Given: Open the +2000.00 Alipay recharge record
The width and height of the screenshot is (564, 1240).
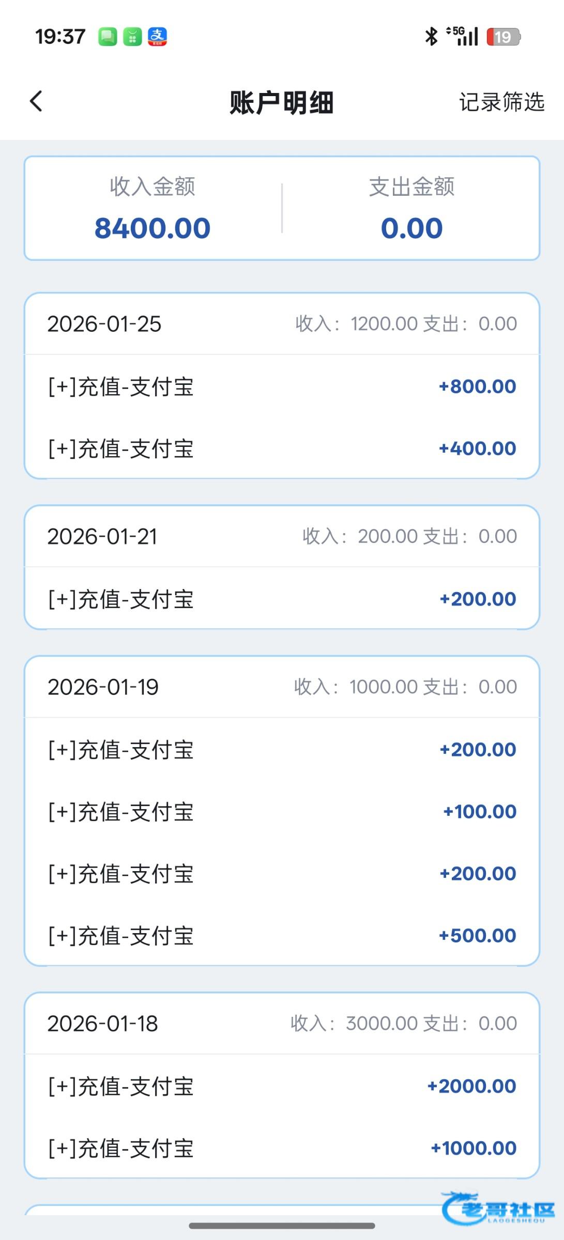Looking at the screenshot, I should click(282, 1086).
